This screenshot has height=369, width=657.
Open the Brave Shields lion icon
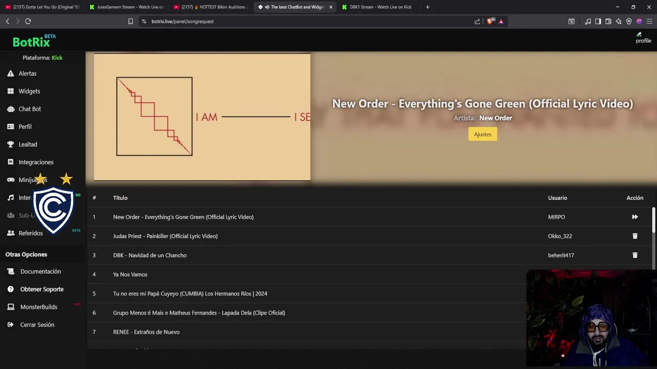[x=490, y=21]
